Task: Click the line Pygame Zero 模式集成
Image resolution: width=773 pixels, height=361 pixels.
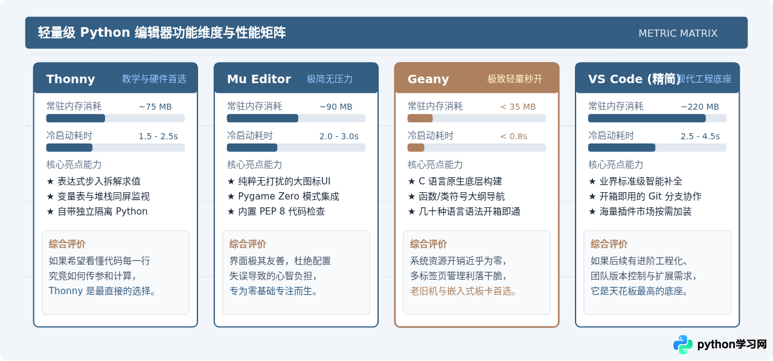Action: coord(283,196)
